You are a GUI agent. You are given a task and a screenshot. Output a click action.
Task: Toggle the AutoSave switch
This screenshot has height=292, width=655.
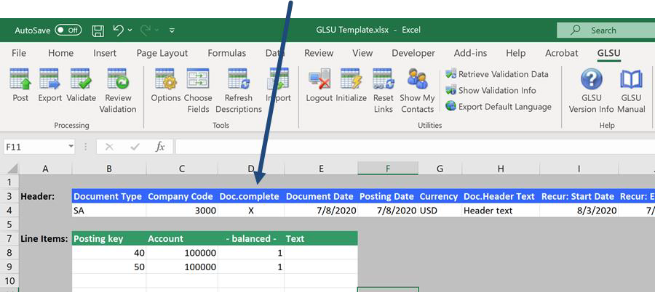click(x=68, y=30)
